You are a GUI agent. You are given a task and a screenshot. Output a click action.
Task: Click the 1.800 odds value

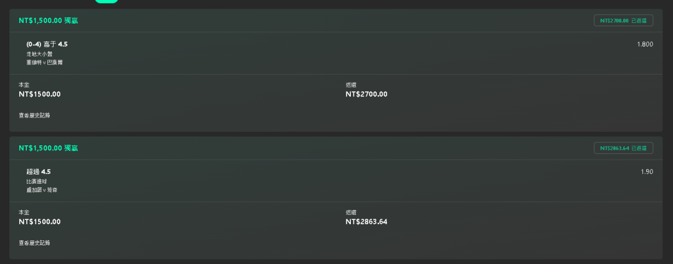645,44
